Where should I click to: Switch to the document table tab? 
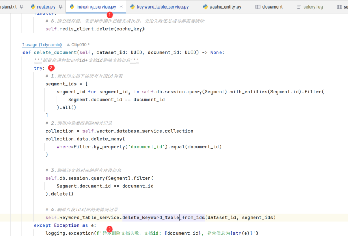(x=273, y=7)
